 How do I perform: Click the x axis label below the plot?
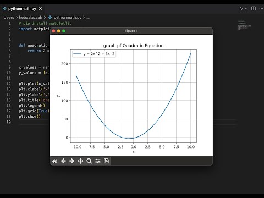(134, 152)
